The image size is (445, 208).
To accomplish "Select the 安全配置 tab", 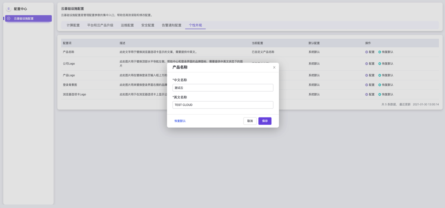I will point(148,26).
